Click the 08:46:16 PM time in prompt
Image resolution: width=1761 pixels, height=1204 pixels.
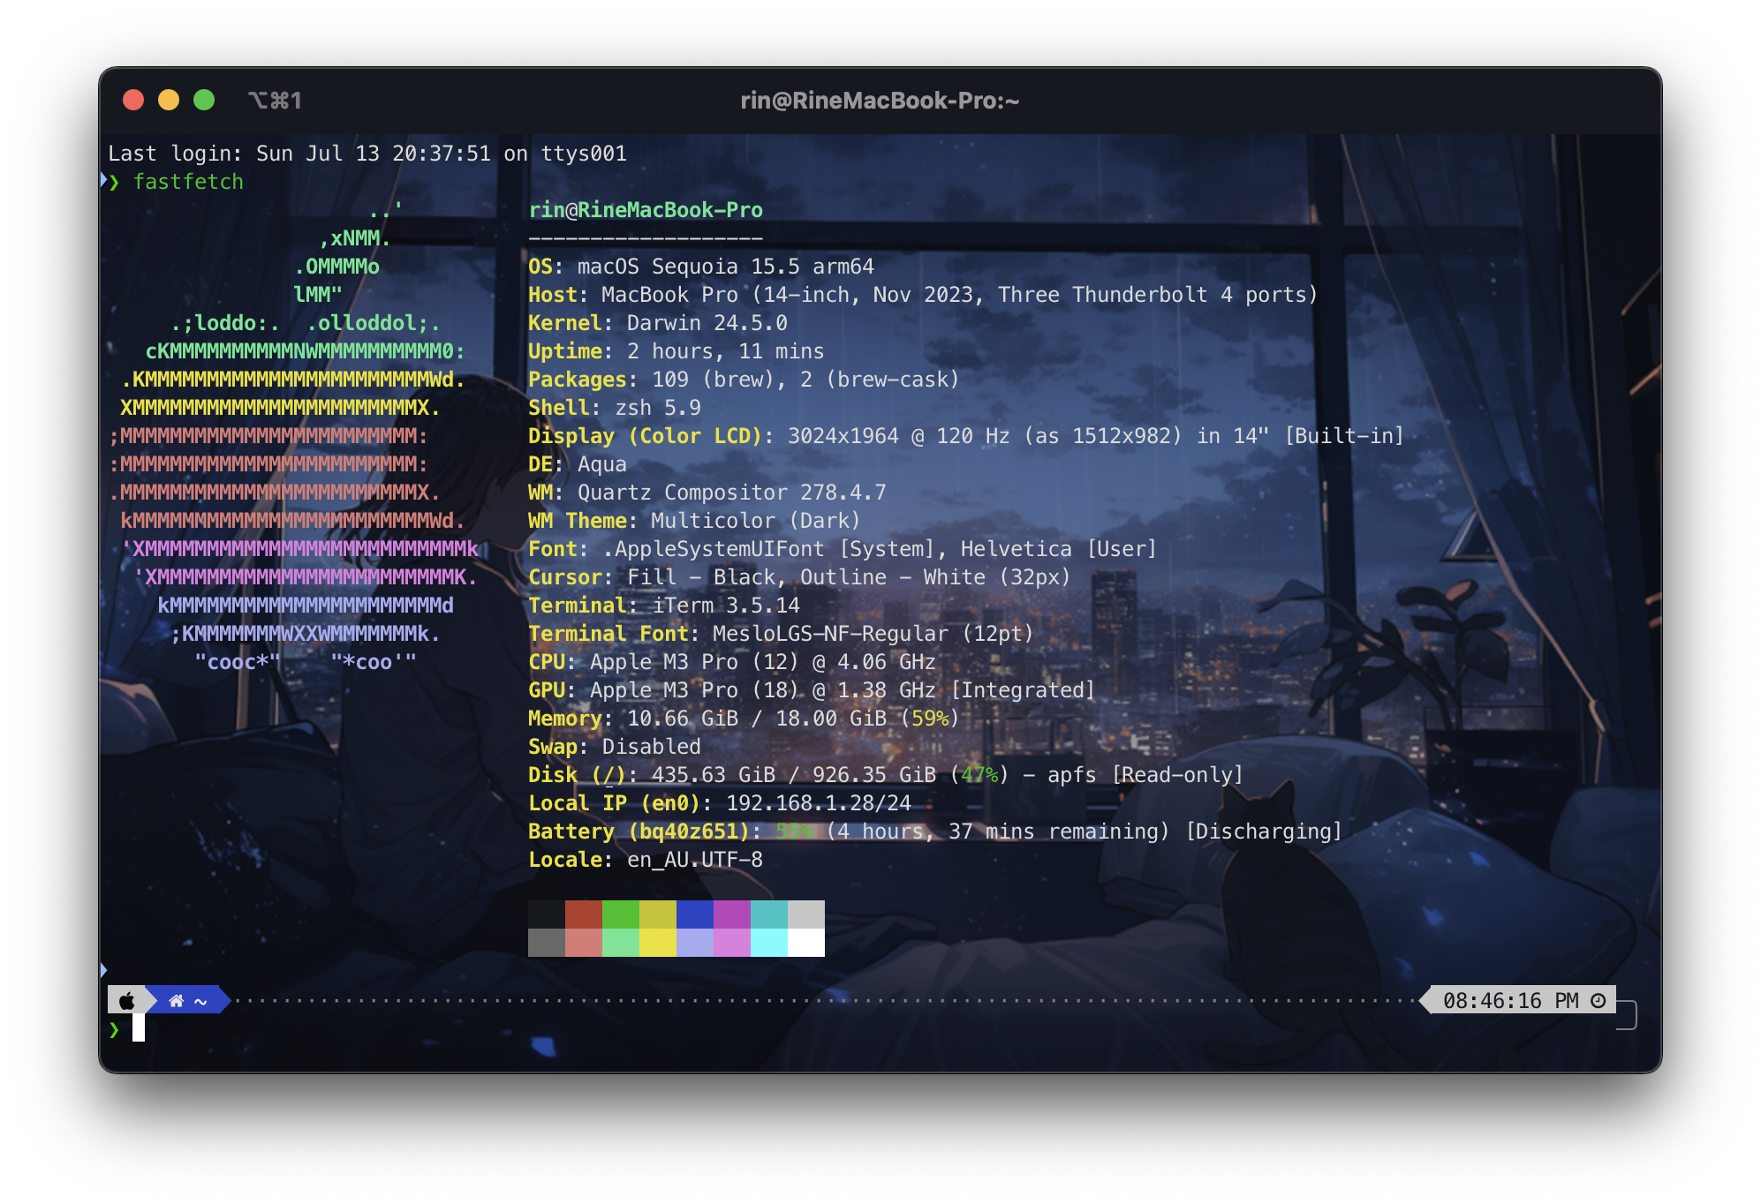(1510, 1001)
